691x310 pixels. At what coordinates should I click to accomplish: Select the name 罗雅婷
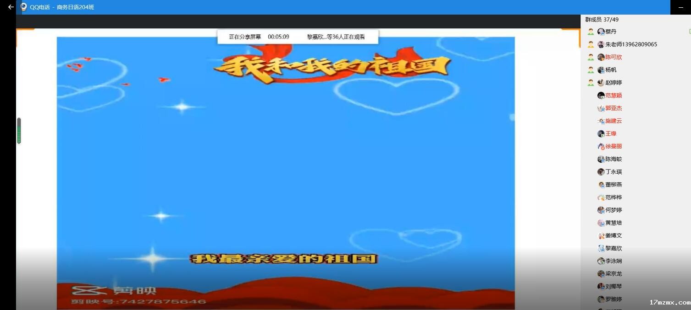(x=614, y=299)
